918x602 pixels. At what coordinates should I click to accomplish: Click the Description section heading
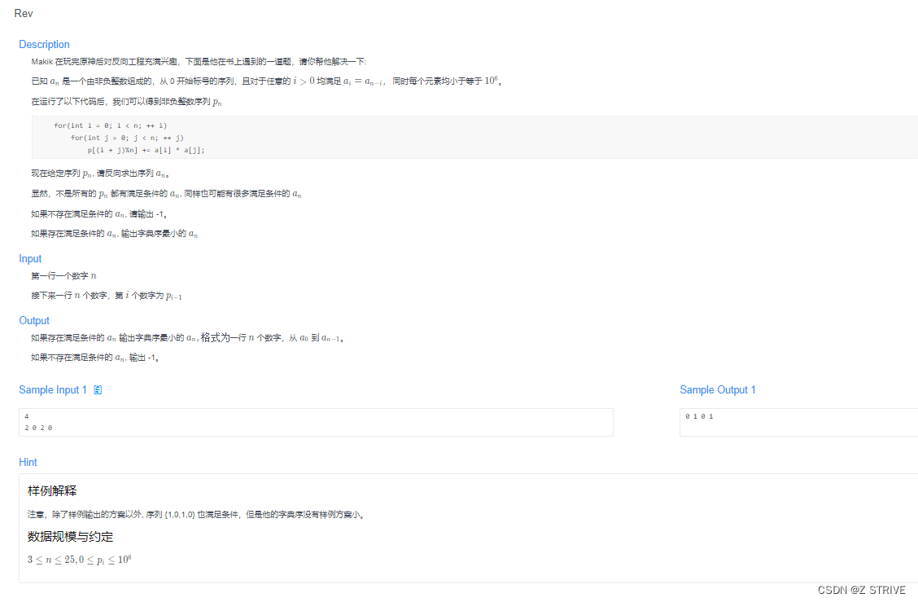click(x=44, y=44)
